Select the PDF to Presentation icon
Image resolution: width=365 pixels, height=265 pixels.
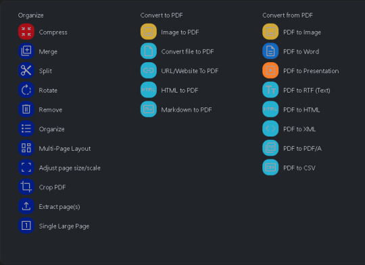click(x=270, y=70)
